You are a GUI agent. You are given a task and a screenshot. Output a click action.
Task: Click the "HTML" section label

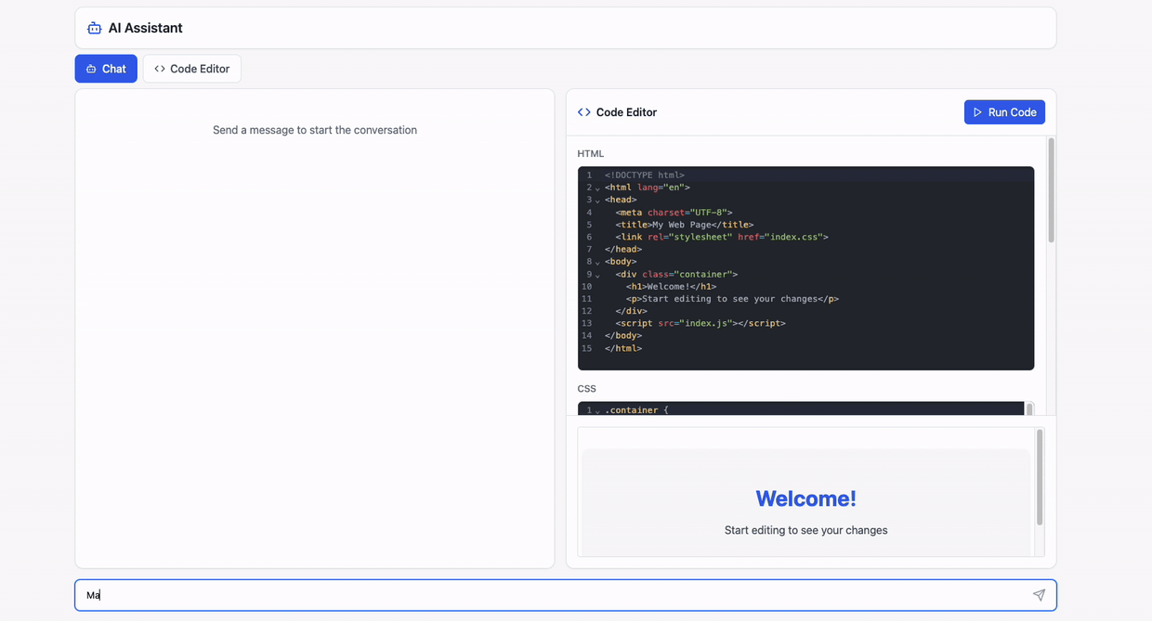coord(590,154)
